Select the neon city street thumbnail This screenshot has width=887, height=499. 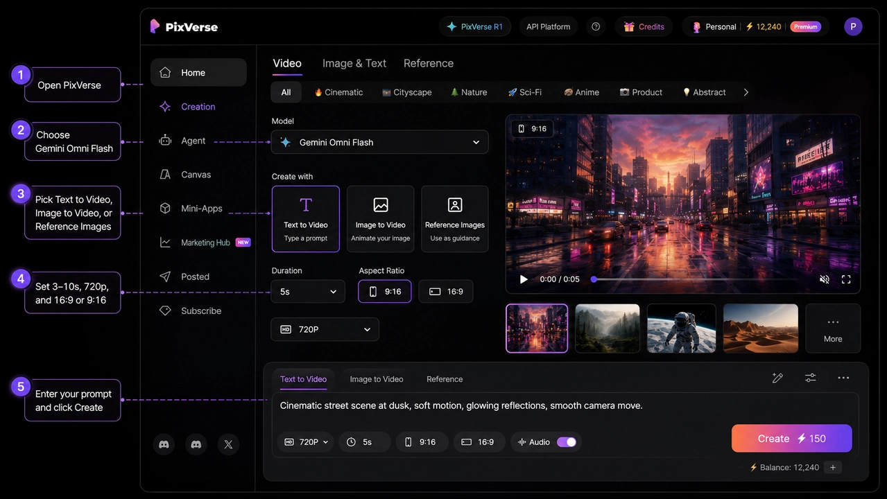(x=537, y=329)
